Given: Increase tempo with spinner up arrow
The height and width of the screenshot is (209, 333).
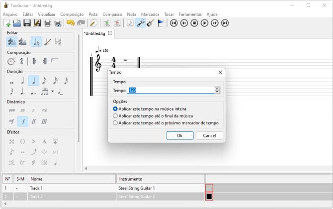Looking at the screenshot, I should pyautogui.click(x=217, y=89).
